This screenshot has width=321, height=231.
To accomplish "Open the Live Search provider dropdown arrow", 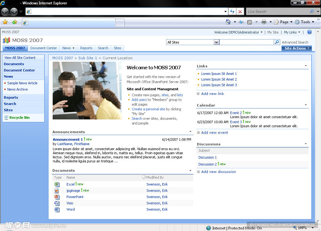I will (x=318, y=12).
